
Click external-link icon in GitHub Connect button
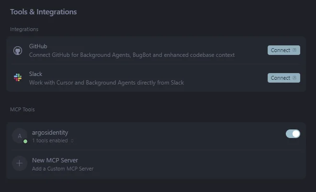(294, 50)
